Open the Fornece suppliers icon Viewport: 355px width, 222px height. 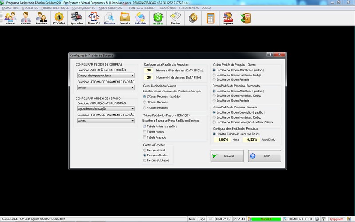[x=26, y=18]
